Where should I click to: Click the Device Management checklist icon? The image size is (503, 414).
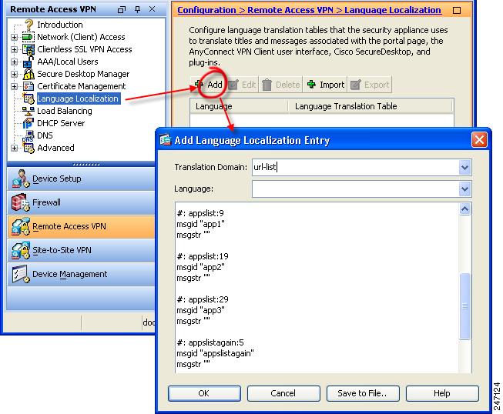tap(21, 274)
